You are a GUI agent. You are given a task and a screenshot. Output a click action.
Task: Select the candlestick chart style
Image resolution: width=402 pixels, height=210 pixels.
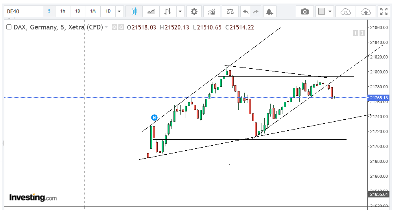[x=134, y=11]
